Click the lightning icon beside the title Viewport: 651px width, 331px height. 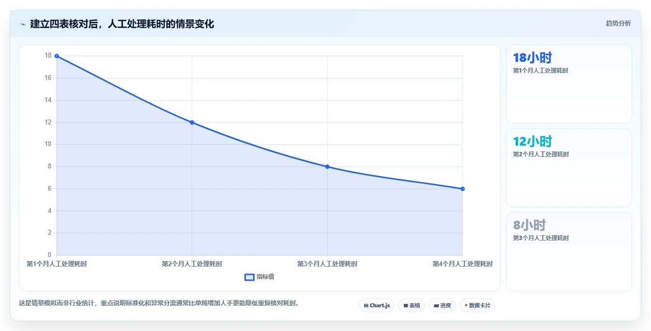[23, 24]
